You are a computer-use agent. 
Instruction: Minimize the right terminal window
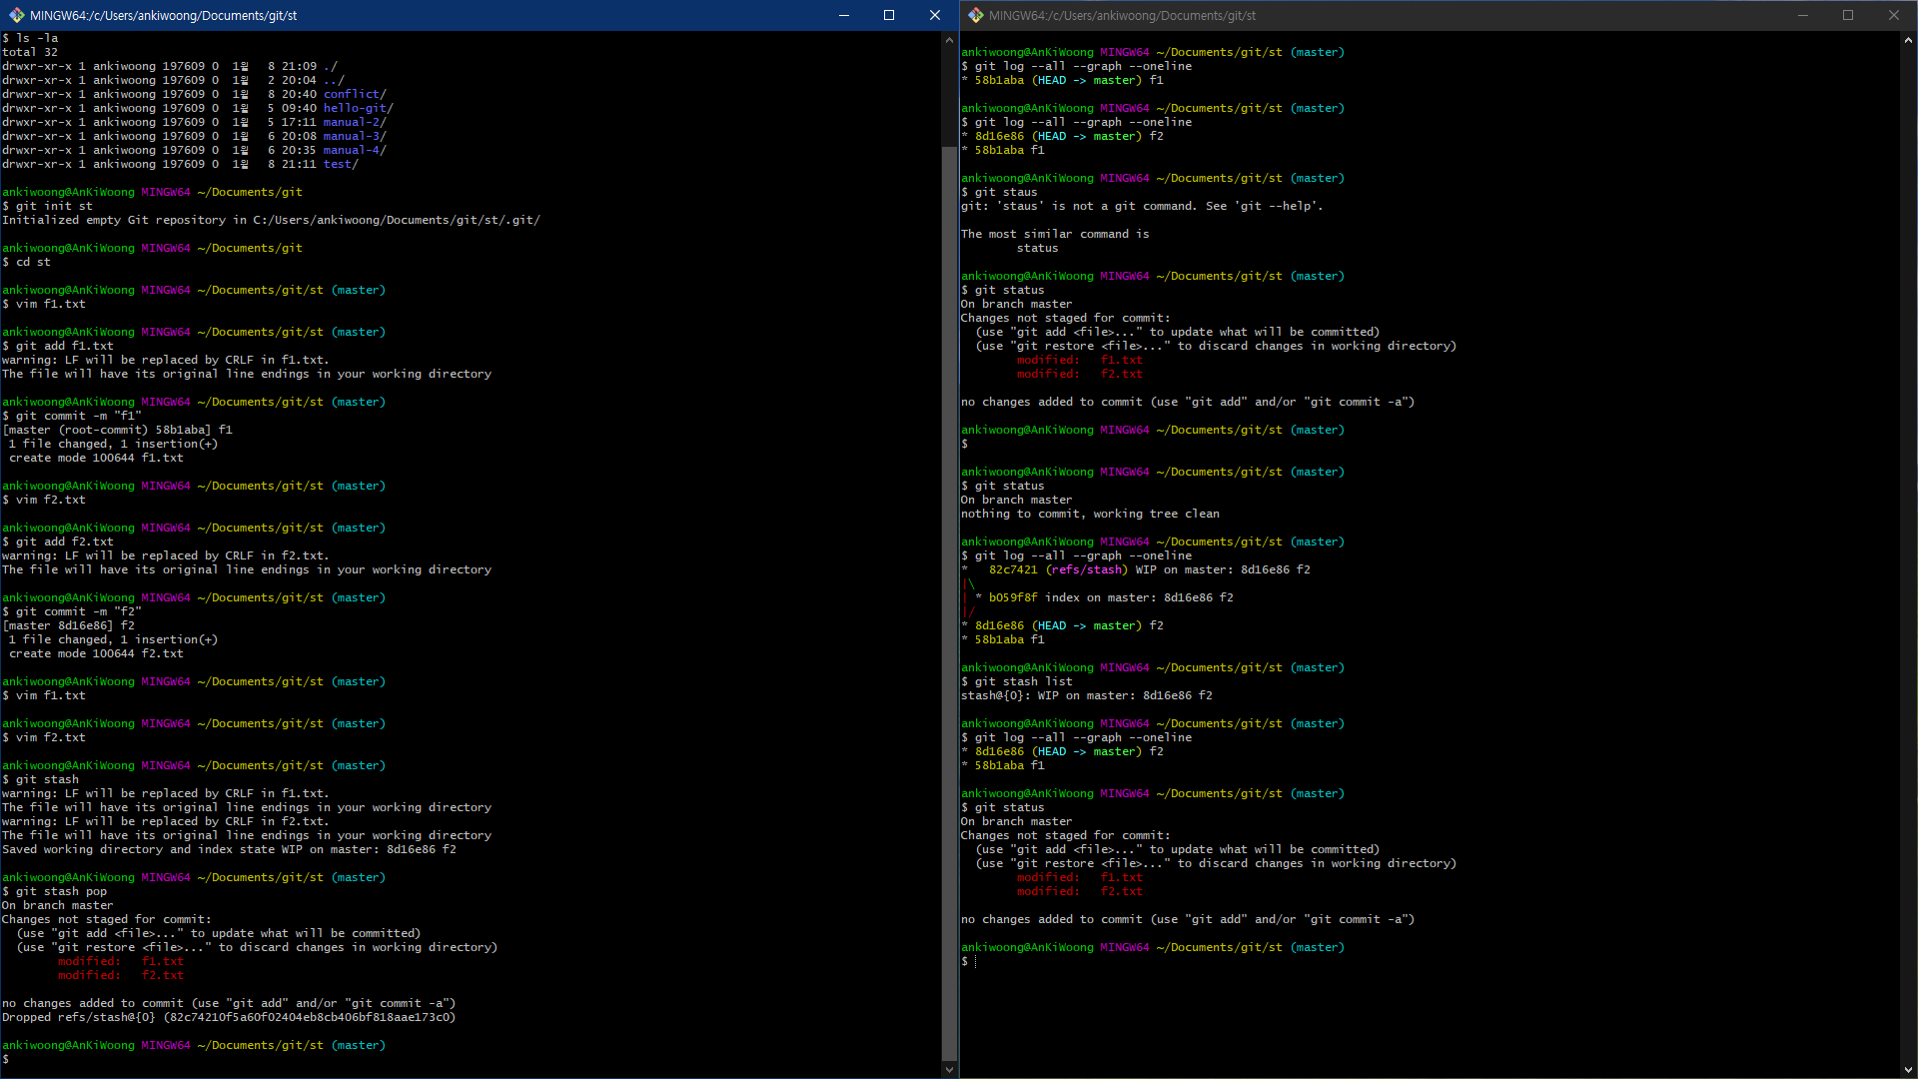coord(1803,15)
